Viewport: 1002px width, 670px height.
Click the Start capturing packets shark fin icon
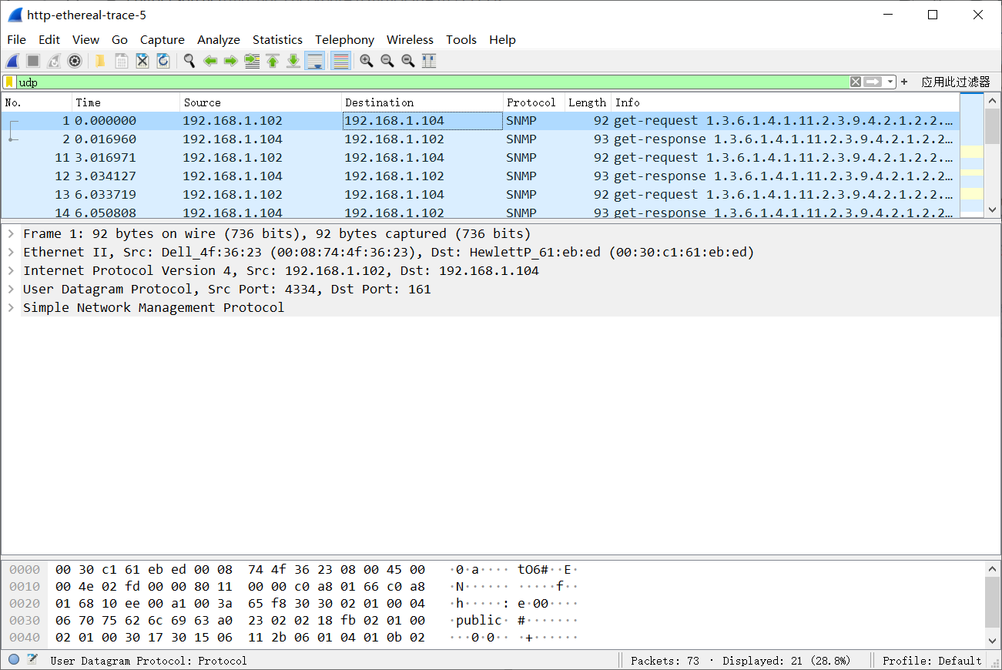[x=12, y=61]
